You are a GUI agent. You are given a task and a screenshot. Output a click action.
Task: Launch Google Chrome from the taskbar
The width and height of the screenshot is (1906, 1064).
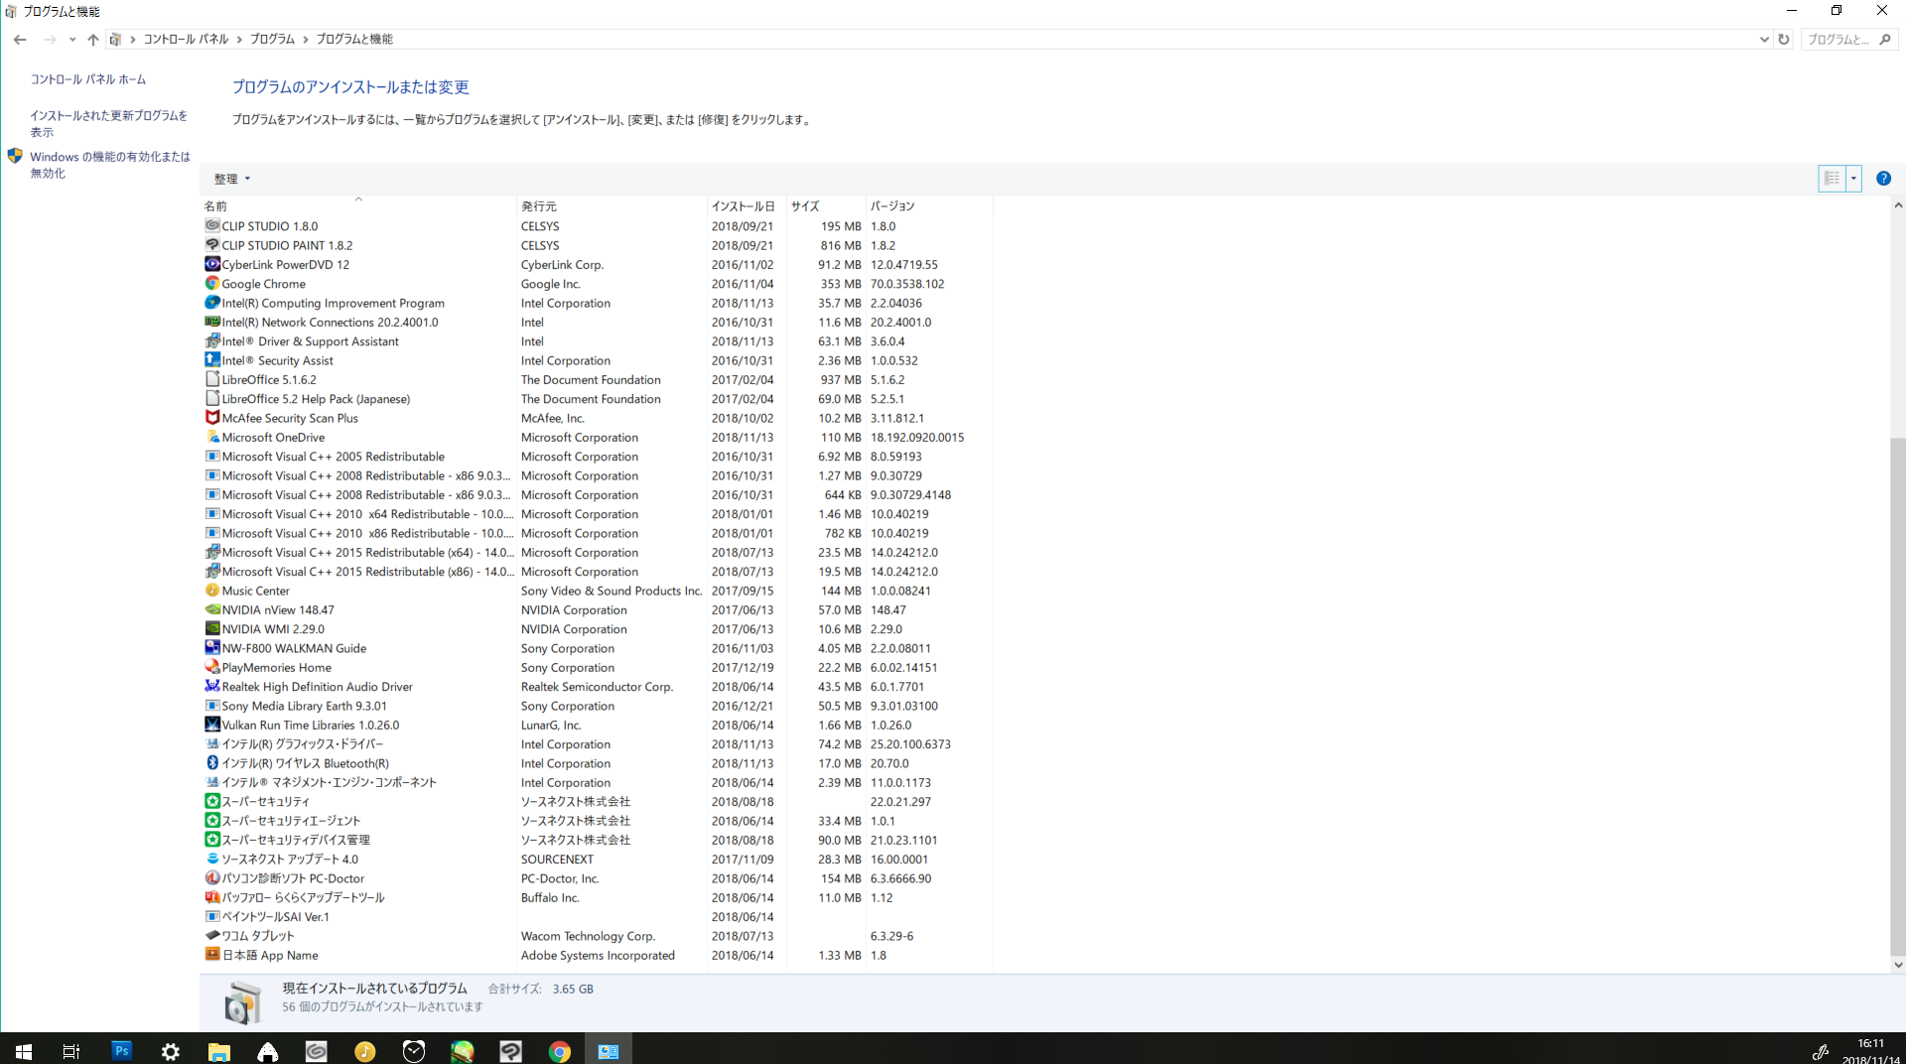(560, 1050)
